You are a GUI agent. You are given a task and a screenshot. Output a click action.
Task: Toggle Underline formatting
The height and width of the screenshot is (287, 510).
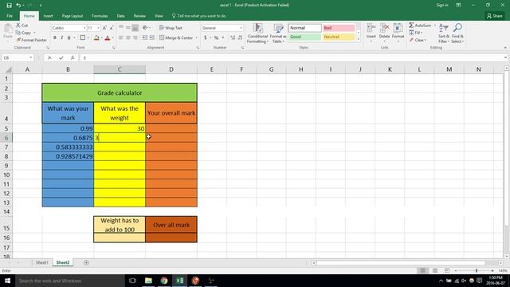point(69,37)
